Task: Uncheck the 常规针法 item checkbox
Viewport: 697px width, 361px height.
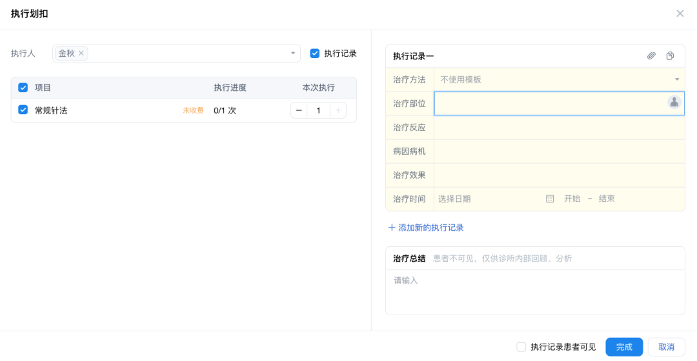Action: (23, 110)
